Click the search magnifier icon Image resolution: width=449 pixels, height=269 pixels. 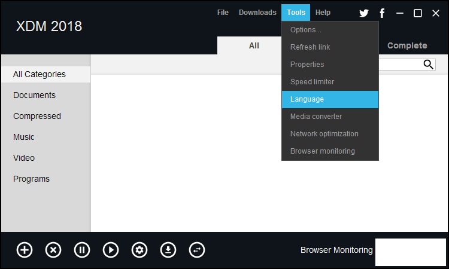429,65
